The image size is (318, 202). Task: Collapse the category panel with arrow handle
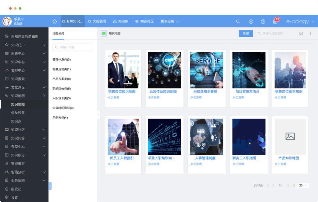(99, 114)
